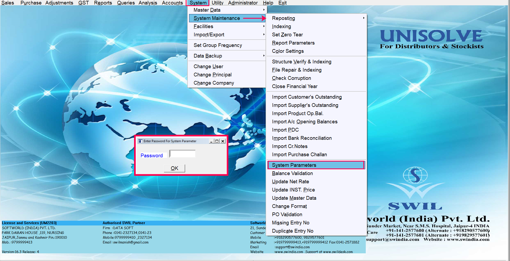This screenshot has width=510, height=261.
Task: Select Change Format
Action: 316,206
